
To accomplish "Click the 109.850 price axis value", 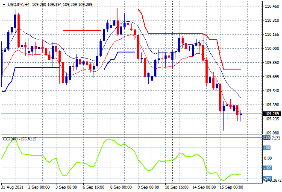I will [272, 63].
